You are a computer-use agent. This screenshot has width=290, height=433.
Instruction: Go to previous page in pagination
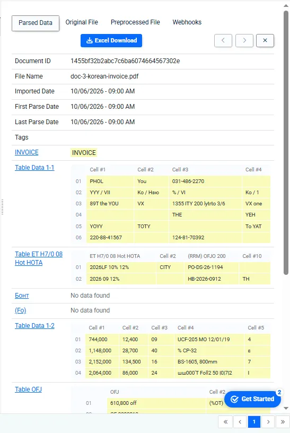(240, 422)
